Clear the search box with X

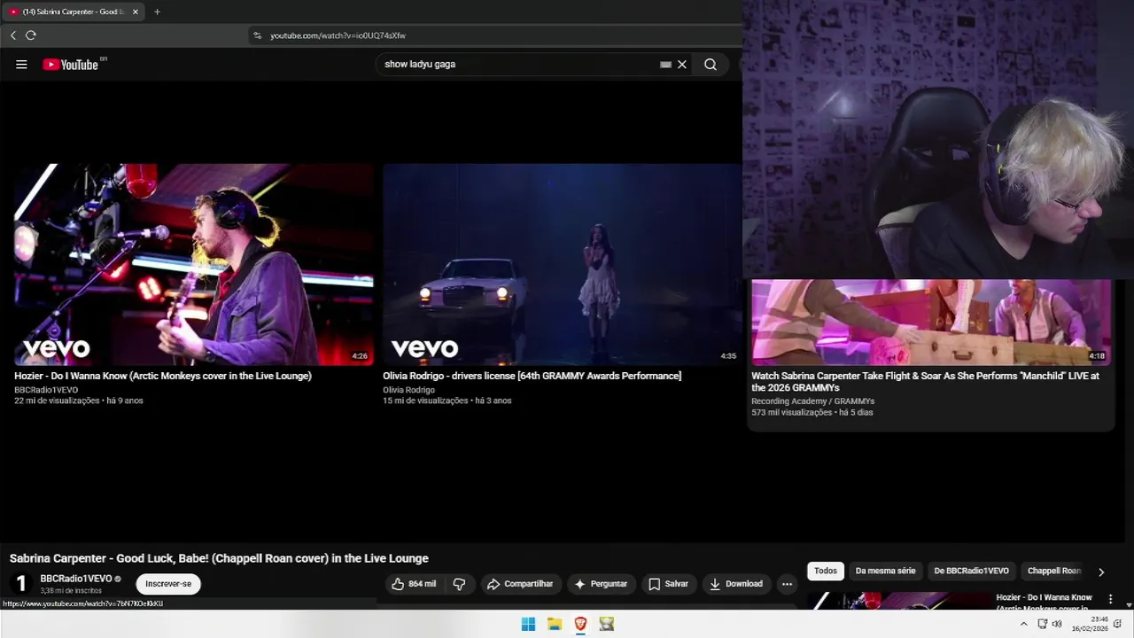[x=682, y=64]
